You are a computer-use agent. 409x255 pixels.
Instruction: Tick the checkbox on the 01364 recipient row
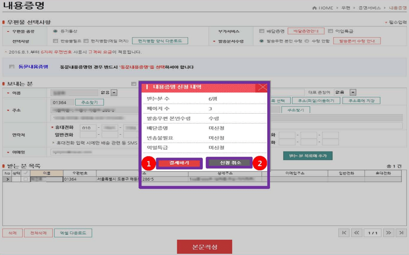(26, 179)
